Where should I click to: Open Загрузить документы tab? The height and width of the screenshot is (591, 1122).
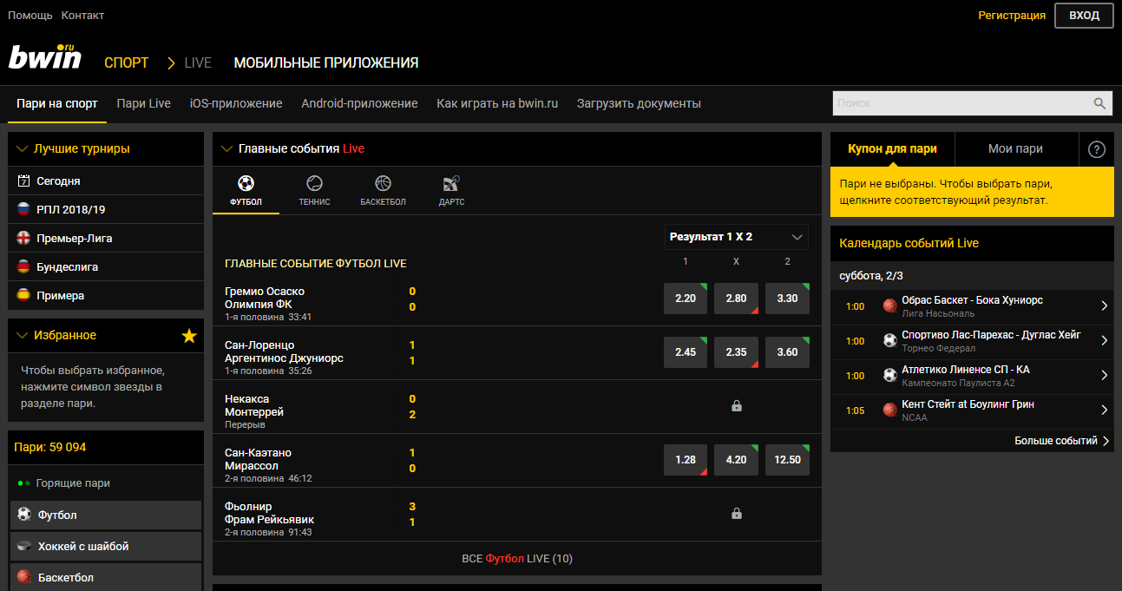point(639,103)
